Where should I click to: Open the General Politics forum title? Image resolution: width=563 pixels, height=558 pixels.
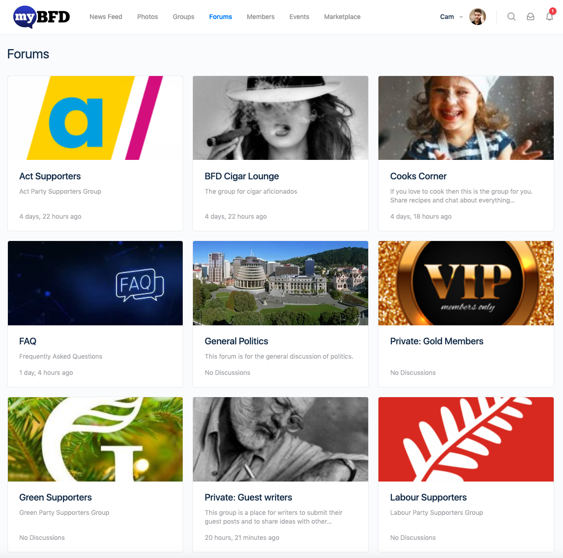tap(237, 341)
